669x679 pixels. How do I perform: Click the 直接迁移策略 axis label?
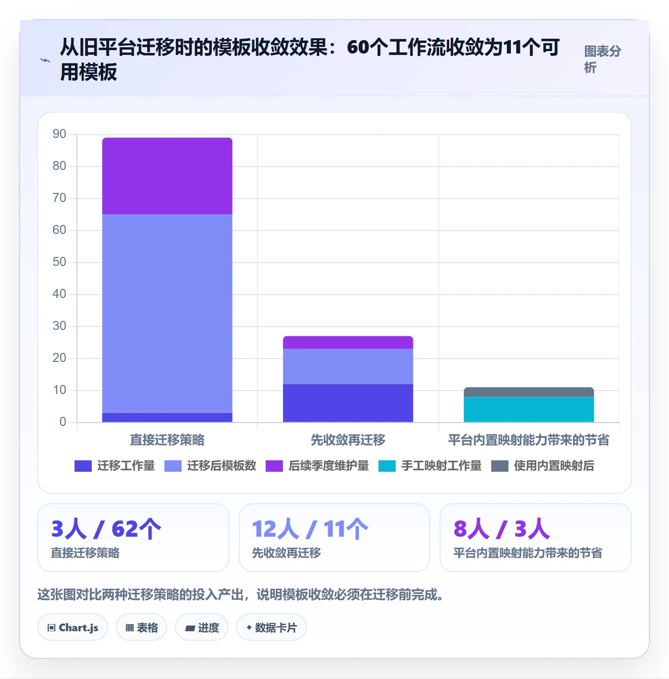[167, 440]
